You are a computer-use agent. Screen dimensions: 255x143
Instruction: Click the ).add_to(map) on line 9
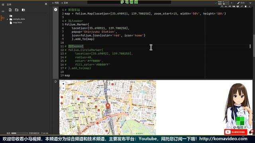[83, 39]
